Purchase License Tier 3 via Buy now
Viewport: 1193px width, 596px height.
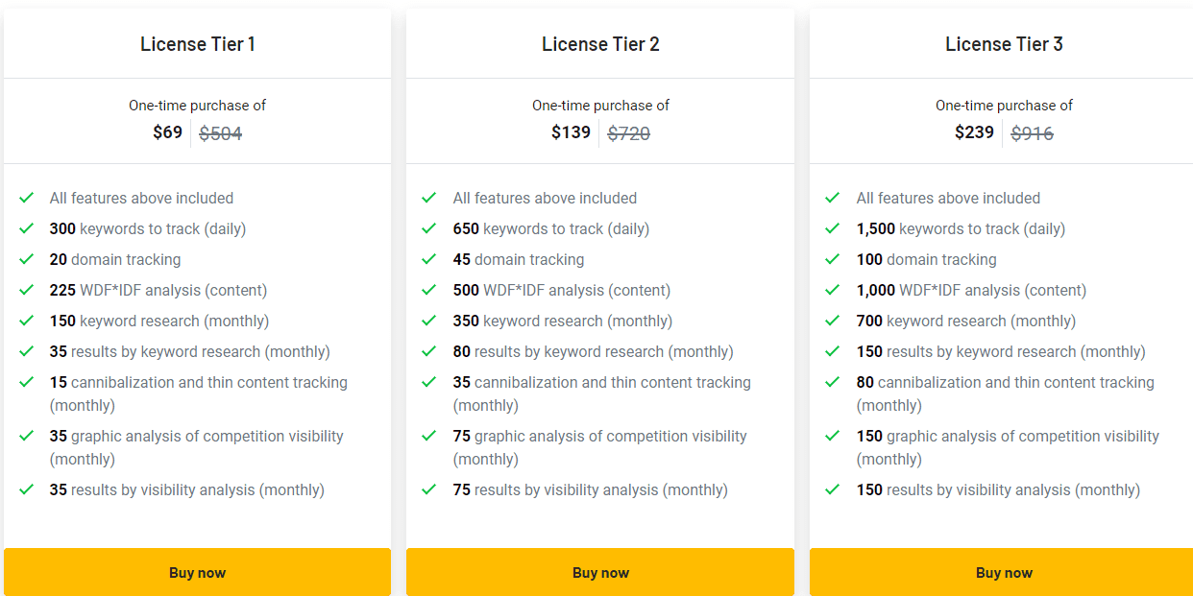coord(1004,572)
